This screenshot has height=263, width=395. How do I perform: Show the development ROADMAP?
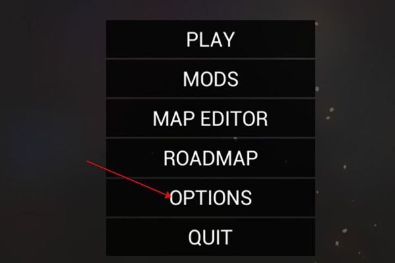click(x=211, y=158)
